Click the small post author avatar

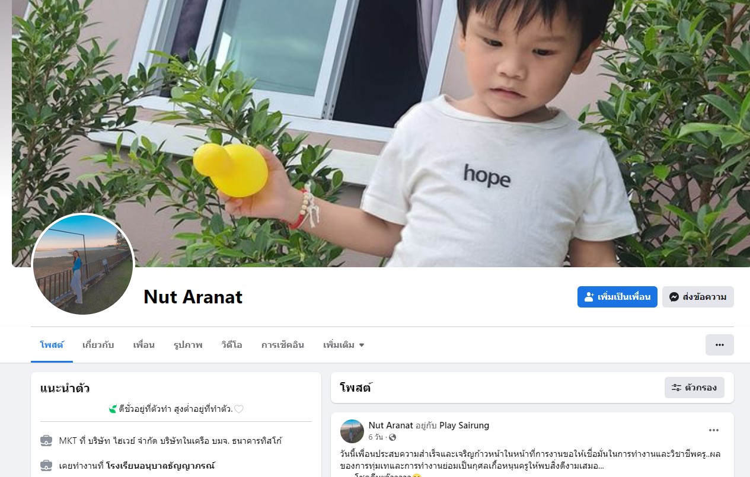click(352, 431)
